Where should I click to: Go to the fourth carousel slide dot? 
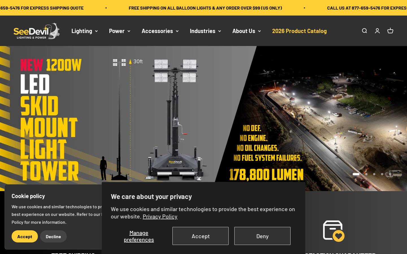[382, 174]
